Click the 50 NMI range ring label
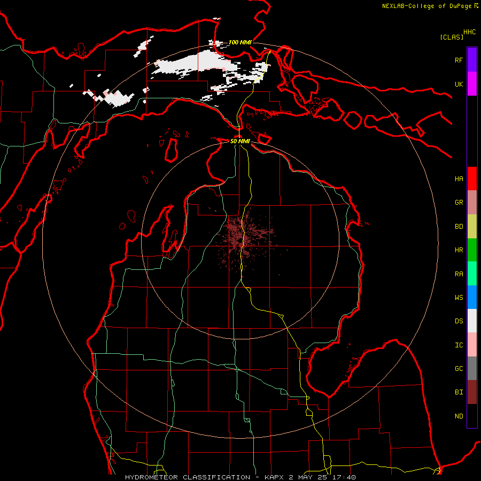Screen dimensions: 481x481 (240, 141)
